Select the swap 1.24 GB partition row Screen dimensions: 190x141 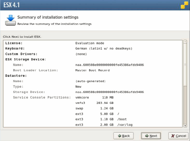point(94,108)
